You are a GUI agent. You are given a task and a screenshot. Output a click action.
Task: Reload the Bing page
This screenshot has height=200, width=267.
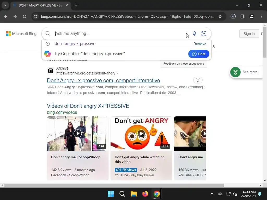tap(25, 16)
